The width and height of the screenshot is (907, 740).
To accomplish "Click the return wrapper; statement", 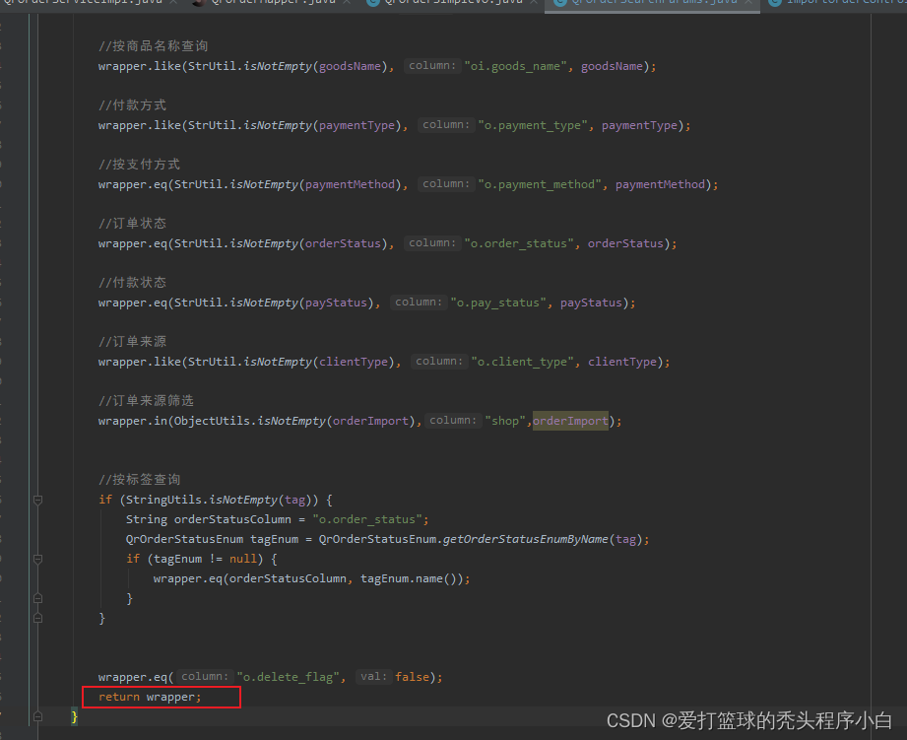I will 150,698.
